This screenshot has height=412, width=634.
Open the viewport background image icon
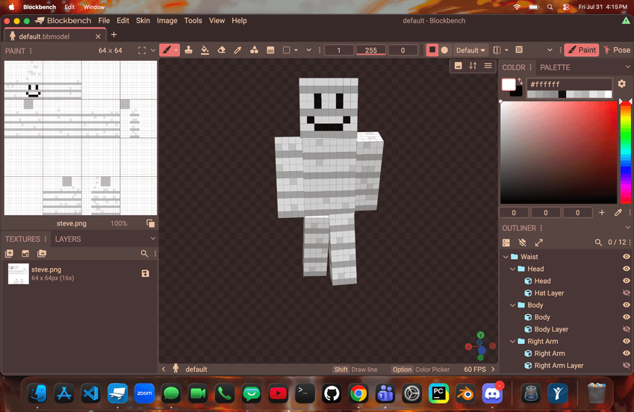point(458,66)
